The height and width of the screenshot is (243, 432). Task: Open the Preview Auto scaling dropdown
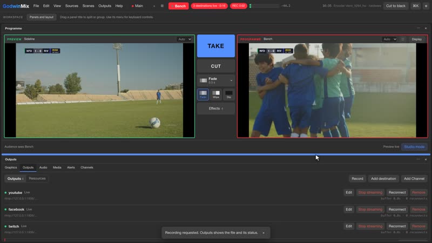184,39
